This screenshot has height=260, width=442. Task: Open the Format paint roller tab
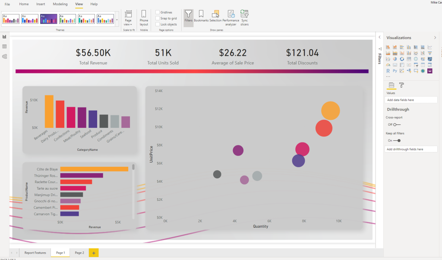(401, 85)
